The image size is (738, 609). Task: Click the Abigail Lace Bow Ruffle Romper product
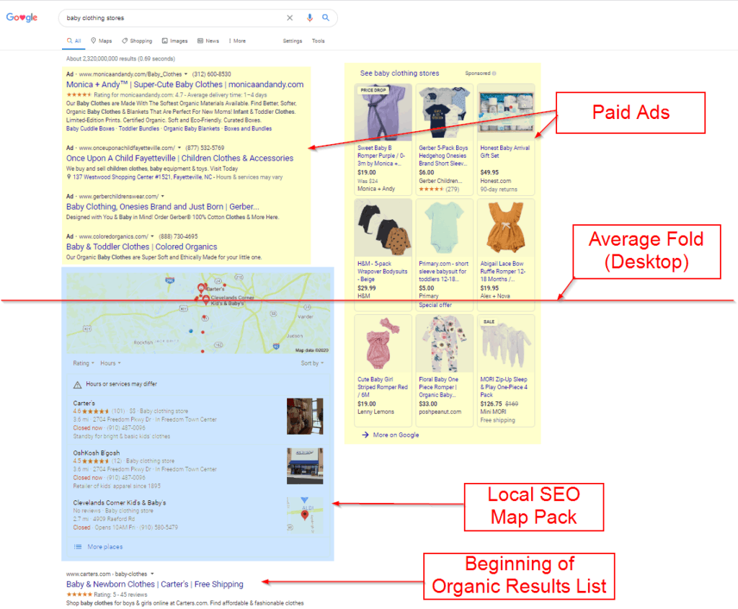click(506, 254)
